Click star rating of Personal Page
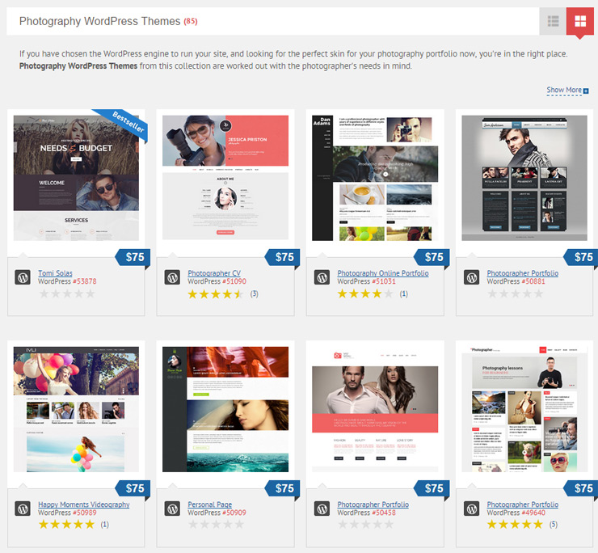 (216, 525)
